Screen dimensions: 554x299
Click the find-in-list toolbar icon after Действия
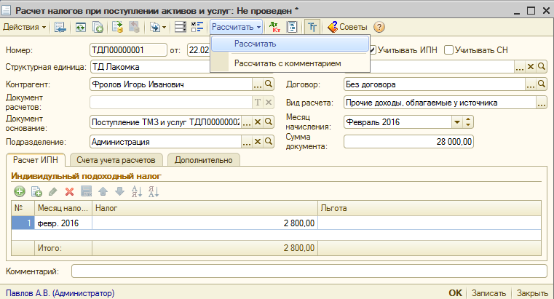click(x=60, y=27)
